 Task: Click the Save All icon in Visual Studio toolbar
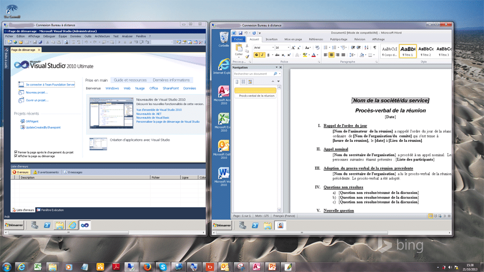click(x=40, y=42)
